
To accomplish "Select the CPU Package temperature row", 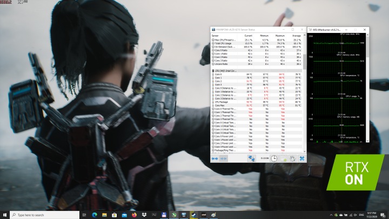I will 257,102.
